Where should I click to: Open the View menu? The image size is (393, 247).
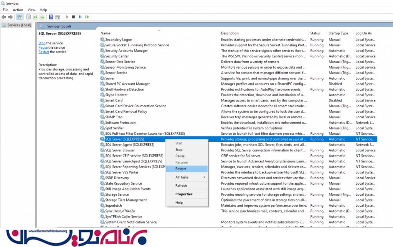point(31,10)
